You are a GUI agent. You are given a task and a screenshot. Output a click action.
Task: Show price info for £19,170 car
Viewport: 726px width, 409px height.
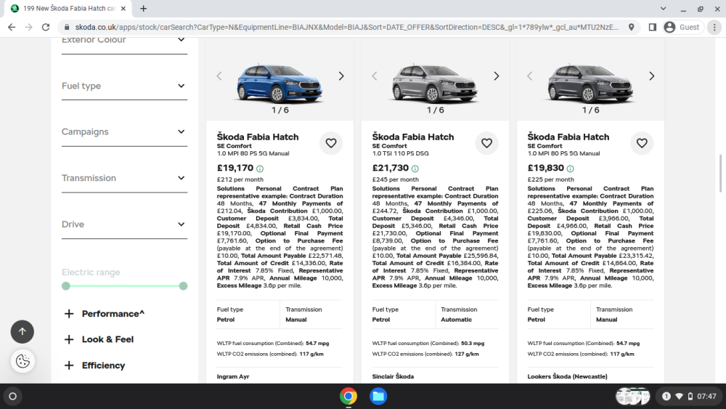pos(260,169)
